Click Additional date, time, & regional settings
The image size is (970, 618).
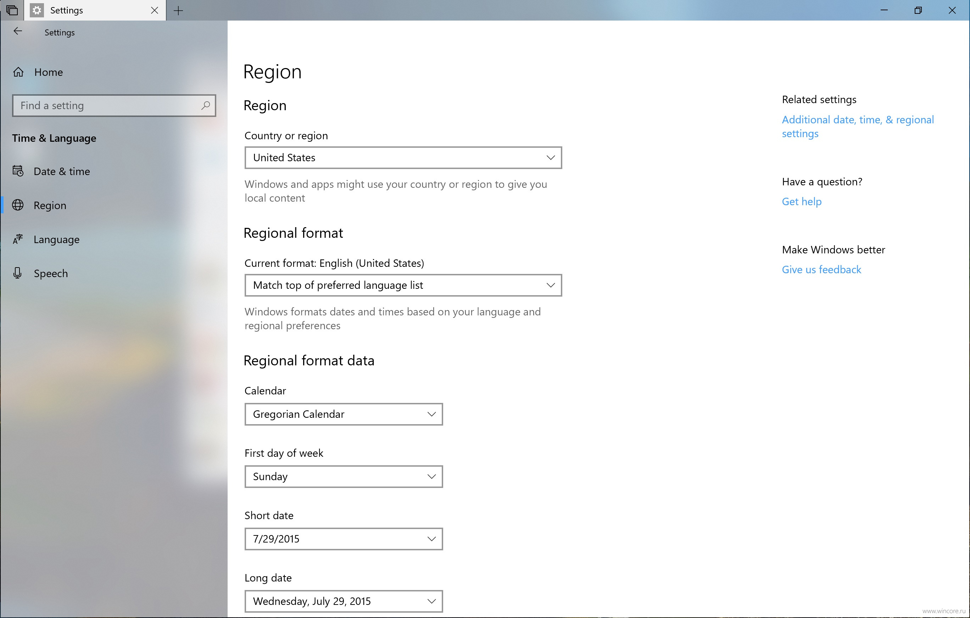point(859,126)
